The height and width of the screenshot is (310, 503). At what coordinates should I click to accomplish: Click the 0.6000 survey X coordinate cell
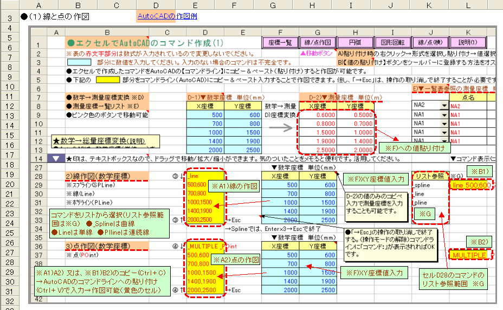[318, 115]
